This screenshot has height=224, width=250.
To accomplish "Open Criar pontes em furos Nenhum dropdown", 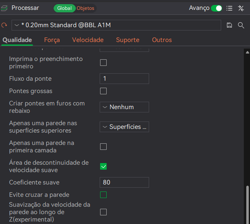I will coord(124,107).
